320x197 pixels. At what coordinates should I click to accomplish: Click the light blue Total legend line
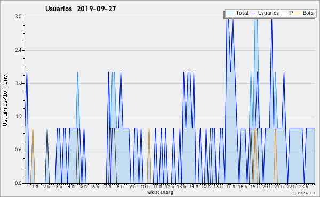[x=230, y=13]
